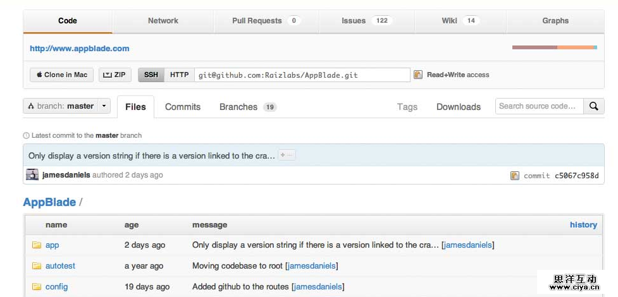This screenshot has width=618, height=297.
Task: Switch to the Commits tab
Action: [x=182, y=107]
